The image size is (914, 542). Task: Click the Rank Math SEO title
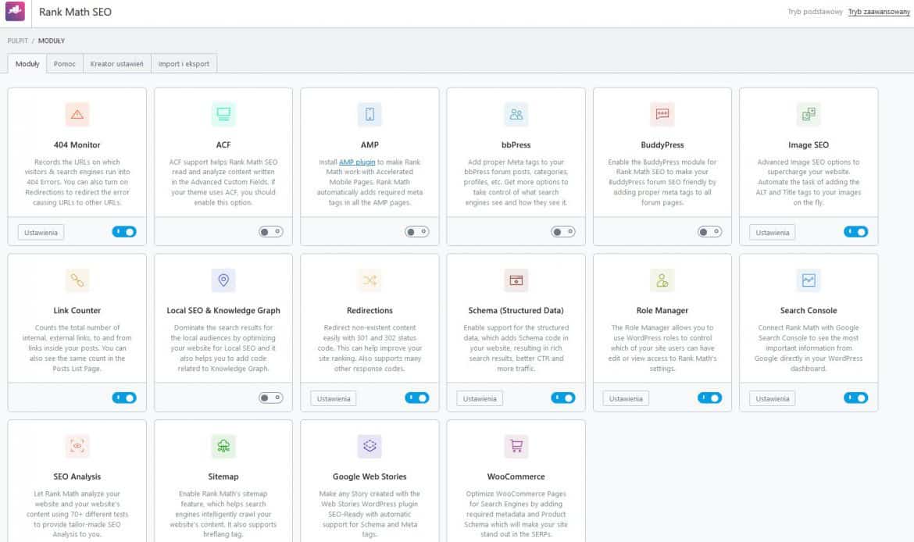click(x=75, y=12)
